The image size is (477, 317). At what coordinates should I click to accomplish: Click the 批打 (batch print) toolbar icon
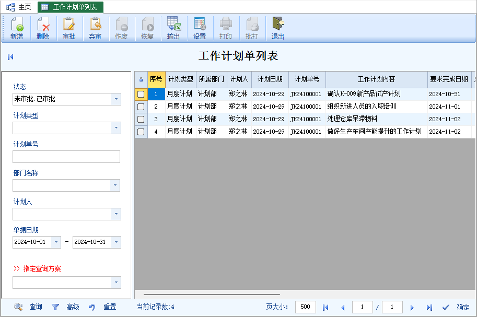[x=252, y=28]
